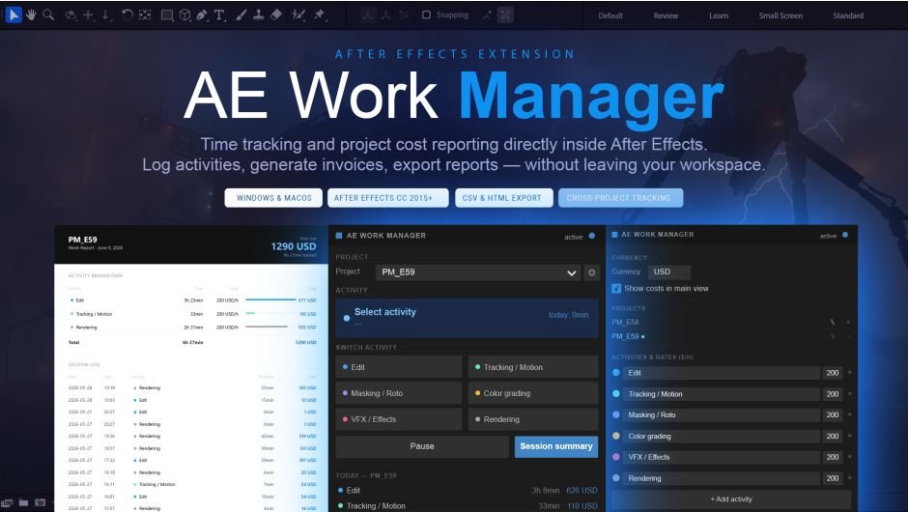Image resolution: width=908 pixels, height=512 pixels.
Task: Switch activity to Masking / Roto
Action: coord(398,393)
